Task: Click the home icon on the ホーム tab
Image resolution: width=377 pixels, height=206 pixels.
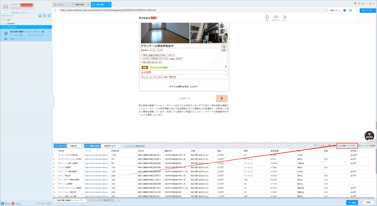Action: tap(56, 5)
